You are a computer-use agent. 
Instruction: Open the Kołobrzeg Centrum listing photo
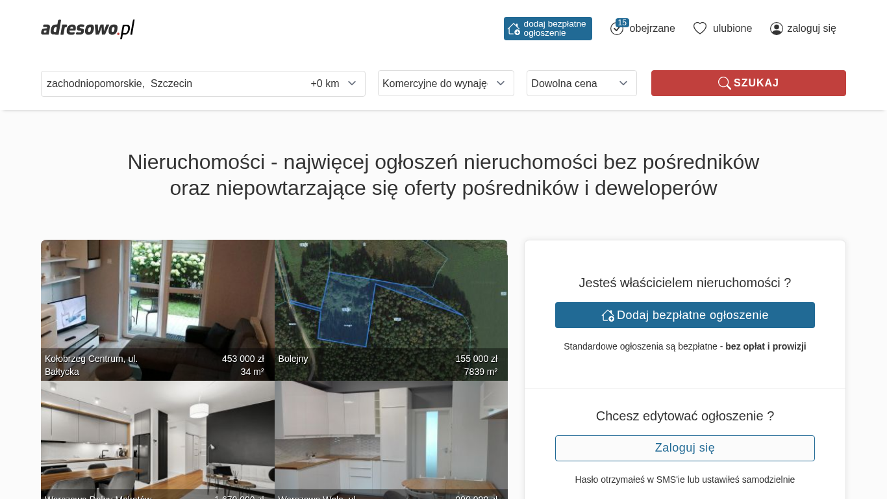tap(157, 299)
